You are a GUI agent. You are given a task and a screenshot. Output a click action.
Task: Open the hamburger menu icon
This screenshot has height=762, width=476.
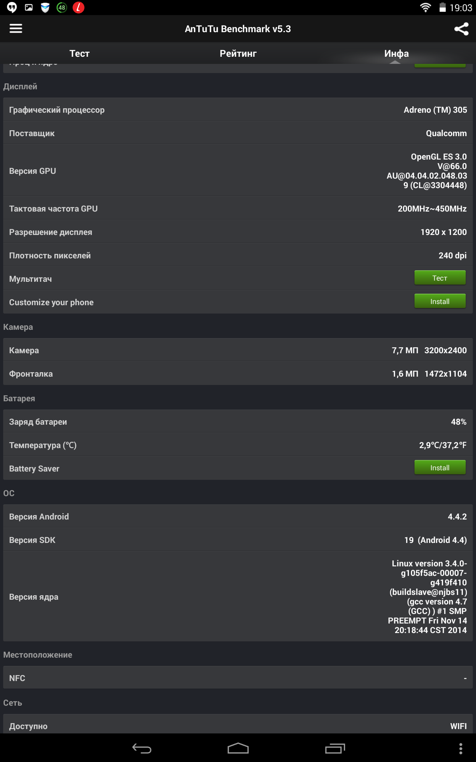pyautogui.click(x=16, y=29)
